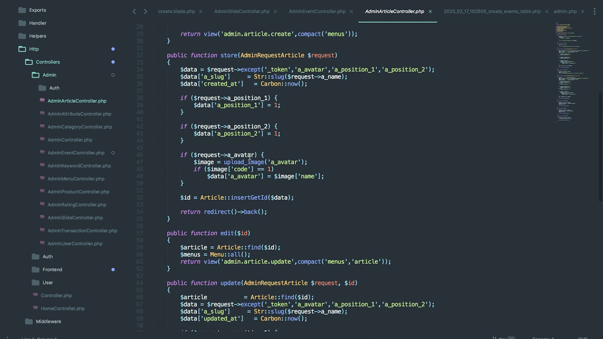Click the PHP icon beside AdminUserController.php
Image resolution: width=603 pixels, height=339 pixels.
pos(42,243)
